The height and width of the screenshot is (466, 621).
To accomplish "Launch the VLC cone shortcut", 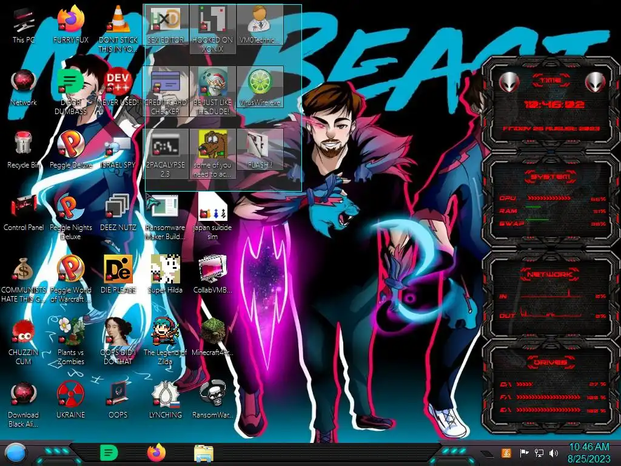I will pos(118,29).
